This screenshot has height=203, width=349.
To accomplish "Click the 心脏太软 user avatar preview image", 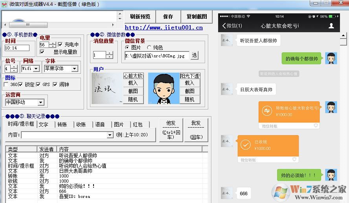I will click(107, 88).
